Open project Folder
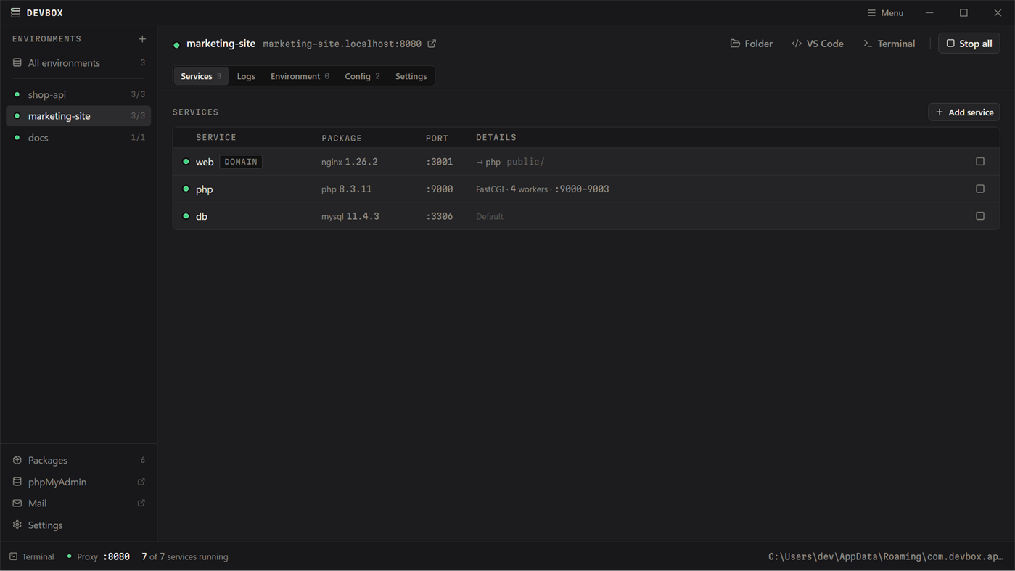Image resolution: width=1015 pixels, height=571 pixels. [x=751, y=44]
